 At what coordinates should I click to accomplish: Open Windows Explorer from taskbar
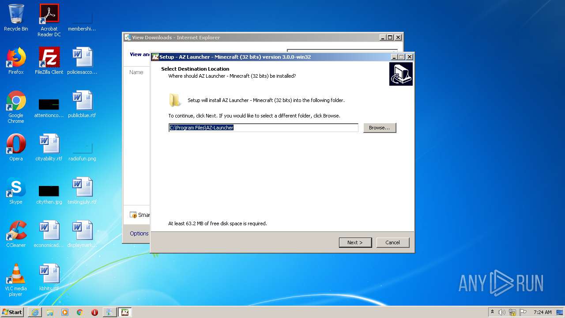50,312
